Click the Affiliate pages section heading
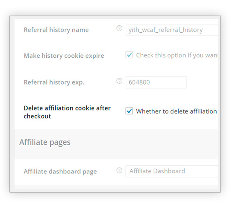The width and height of the screenshot is (247, 211). (45, 142)
